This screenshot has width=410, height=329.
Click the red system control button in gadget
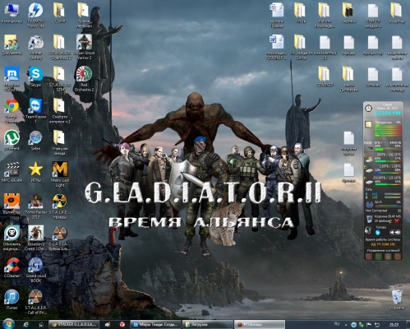(x=369, y=257)
